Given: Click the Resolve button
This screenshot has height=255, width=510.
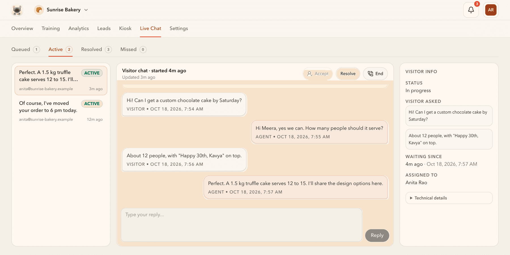Looking at the screenshot, I should (348, 74).
